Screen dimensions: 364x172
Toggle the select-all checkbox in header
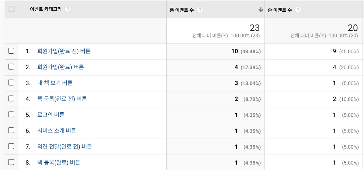[x=11, y=9]
